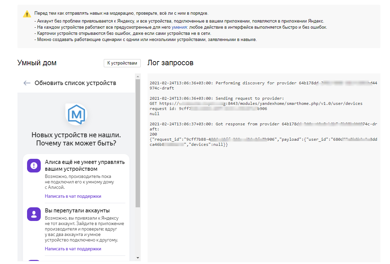Click the purple exclamation mark icon

pyautogui.click(x=34, y=166)
